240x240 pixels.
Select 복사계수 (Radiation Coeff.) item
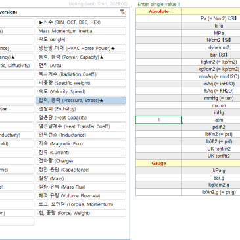coord(81,74)
